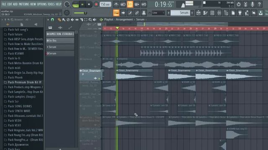Open the Line snap dropdown

point(158,13)
